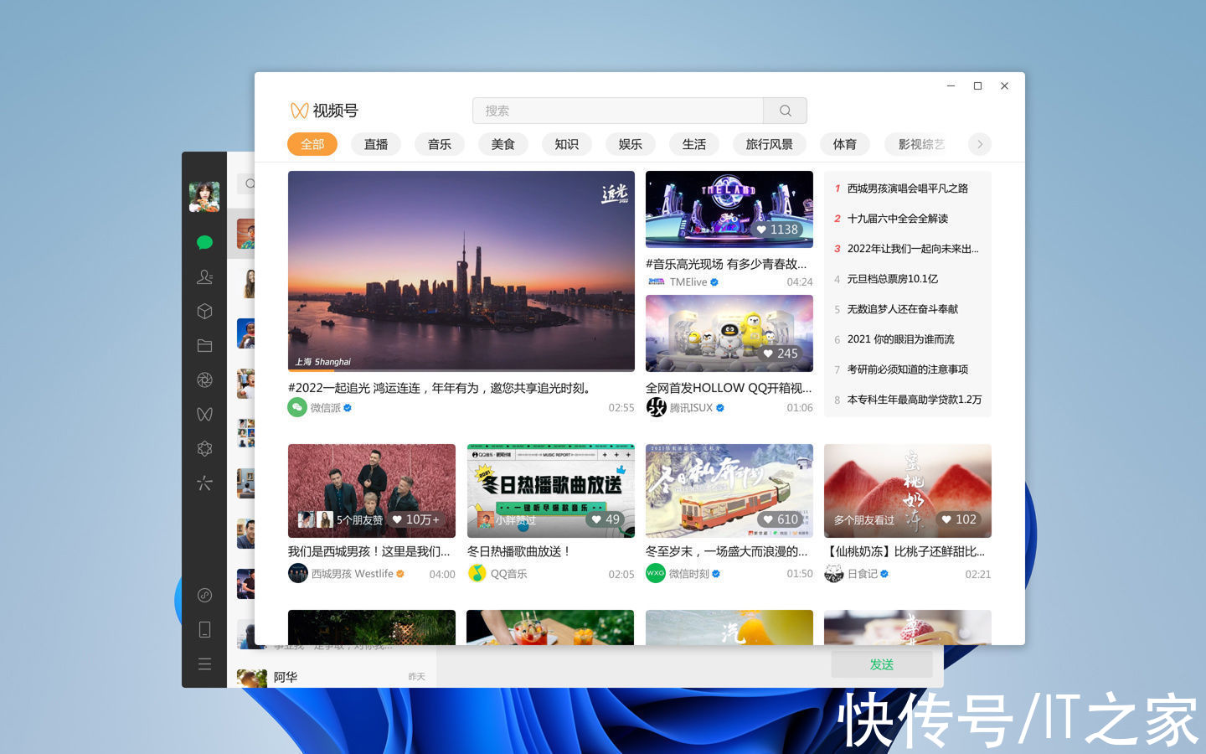
Task: Click the search box in the WeChat chat list
Action: point(246,183)
